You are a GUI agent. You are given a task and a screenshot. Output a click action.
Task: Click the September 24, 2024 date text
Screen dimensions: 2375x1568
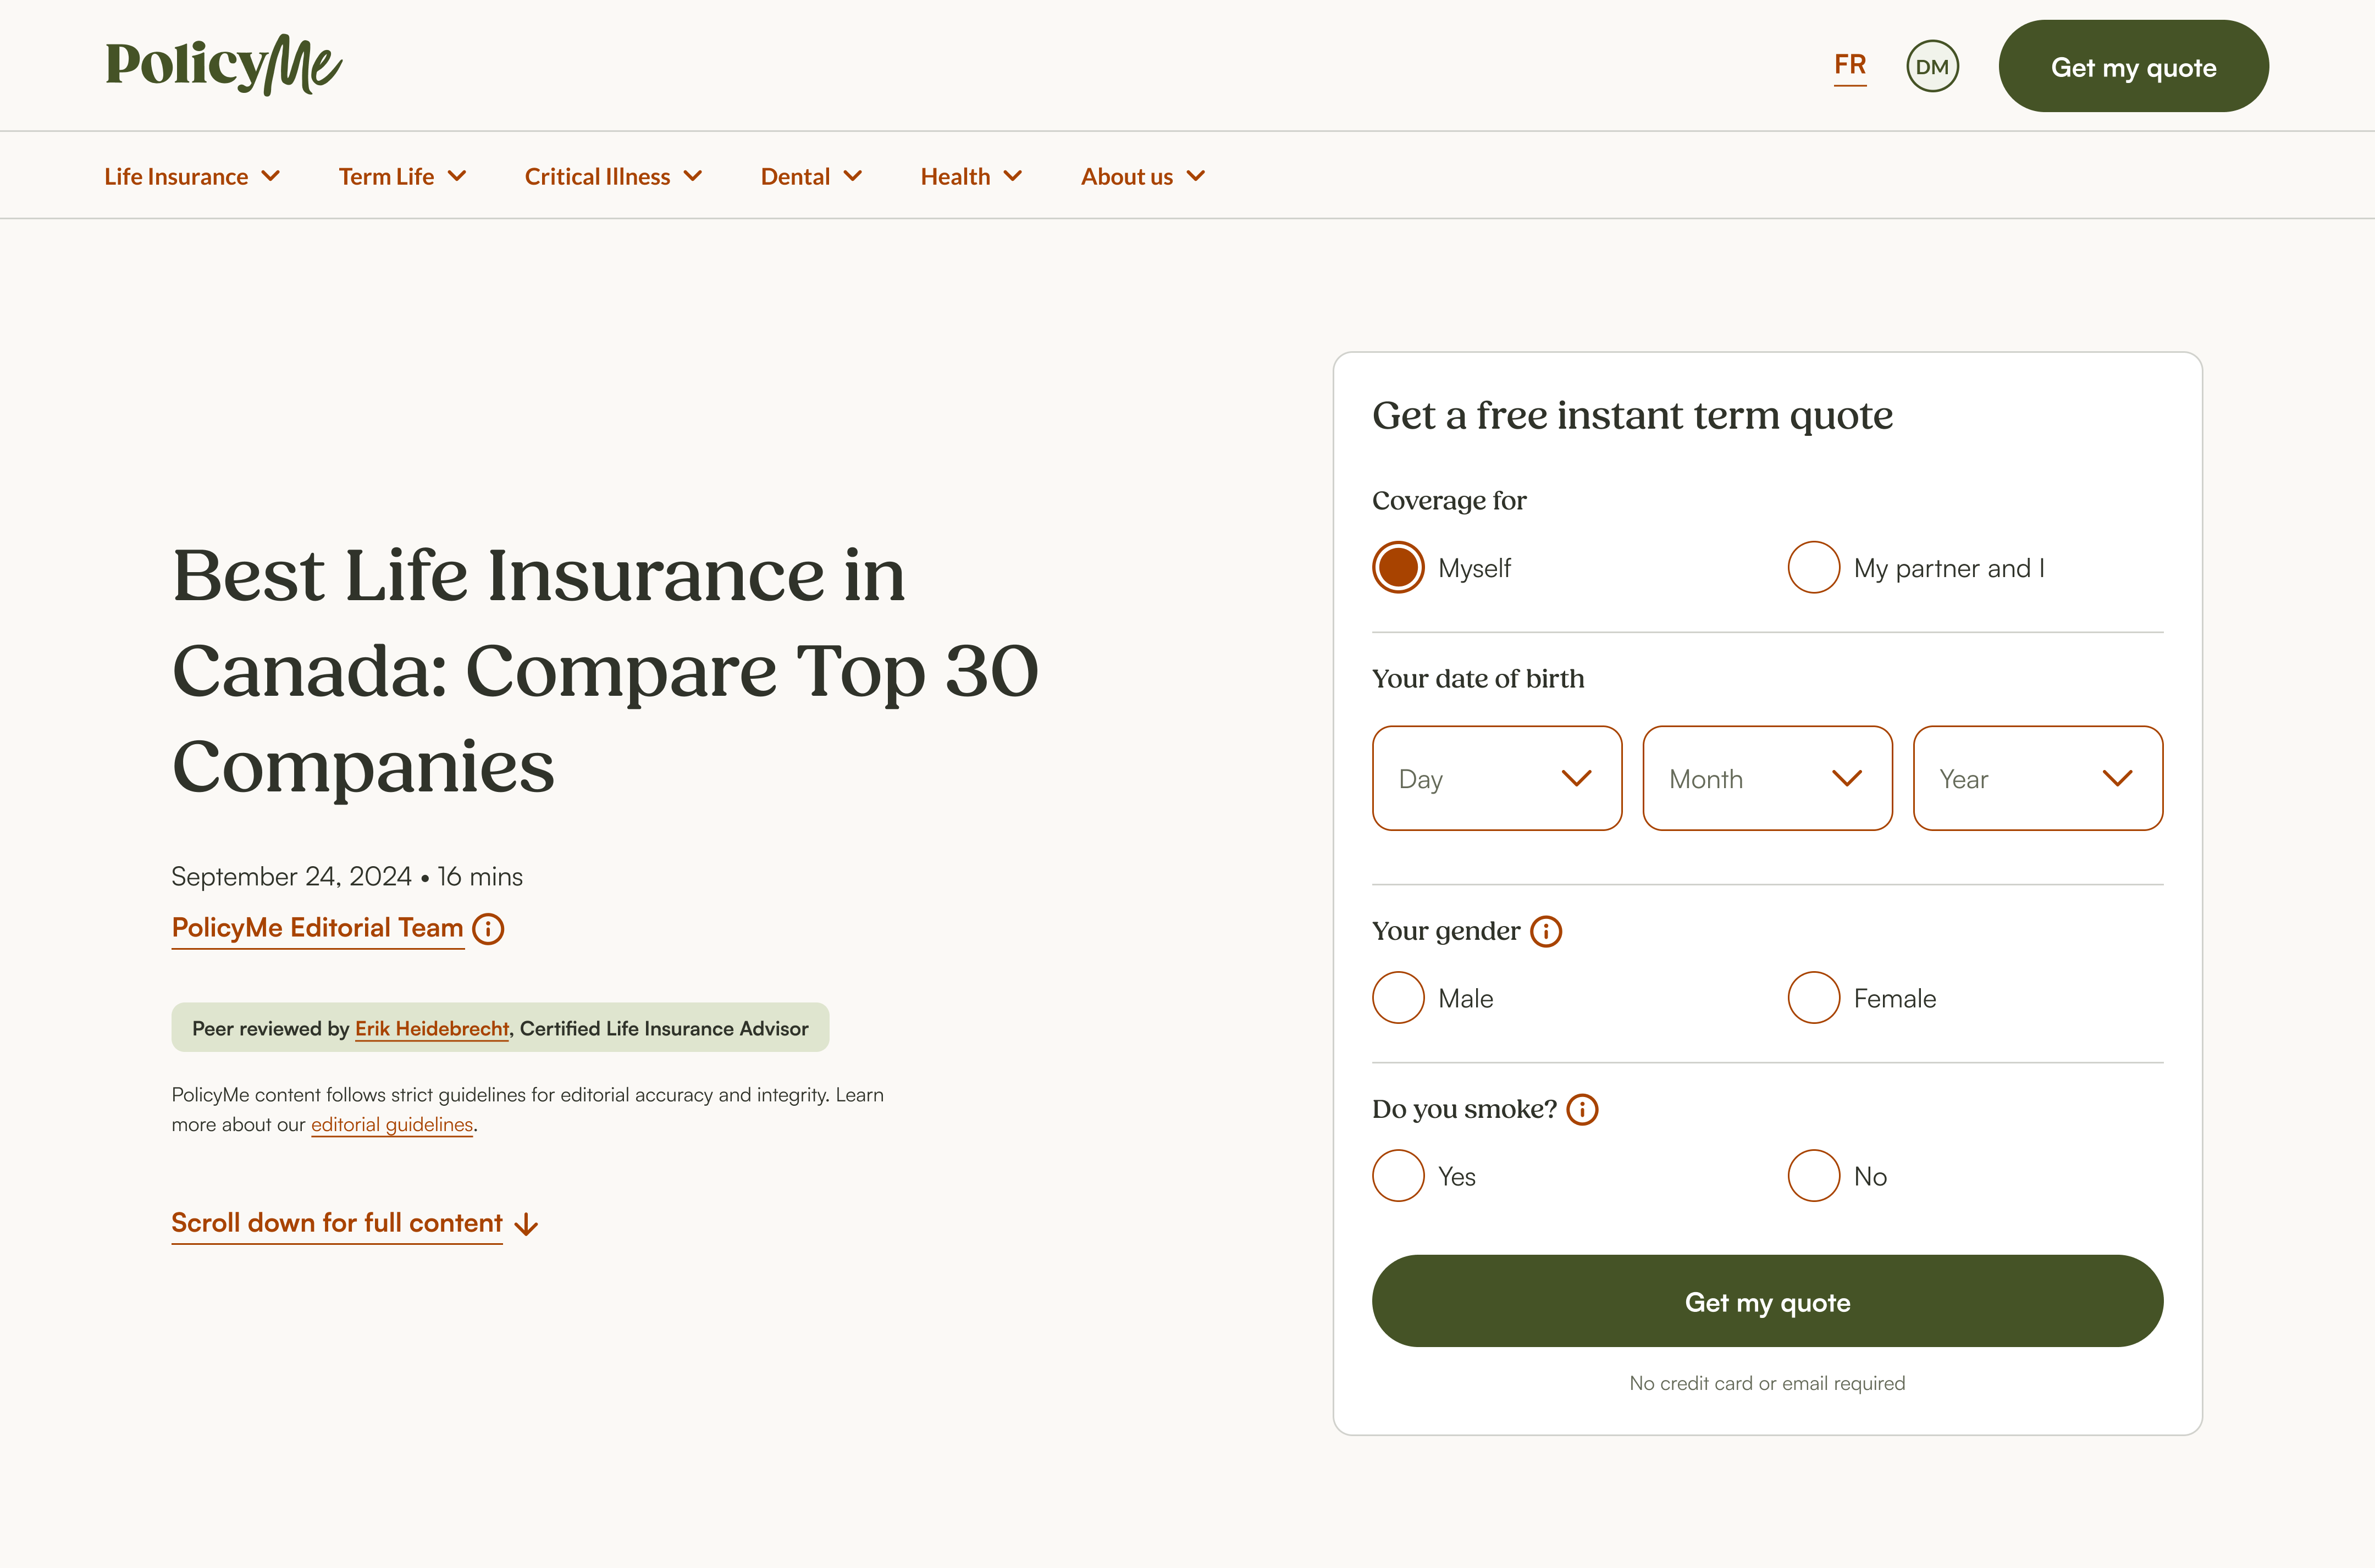point(291,877)
